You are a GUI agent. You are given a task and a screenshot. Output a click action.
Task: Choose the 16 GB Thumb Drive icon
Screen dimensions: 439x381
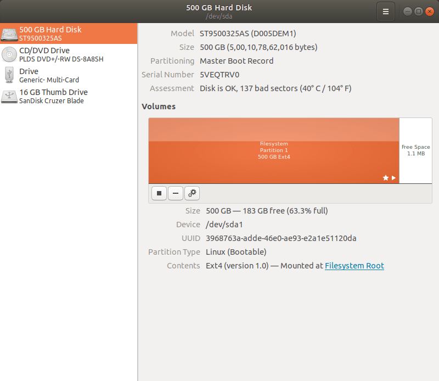click(x=9, y=96)
